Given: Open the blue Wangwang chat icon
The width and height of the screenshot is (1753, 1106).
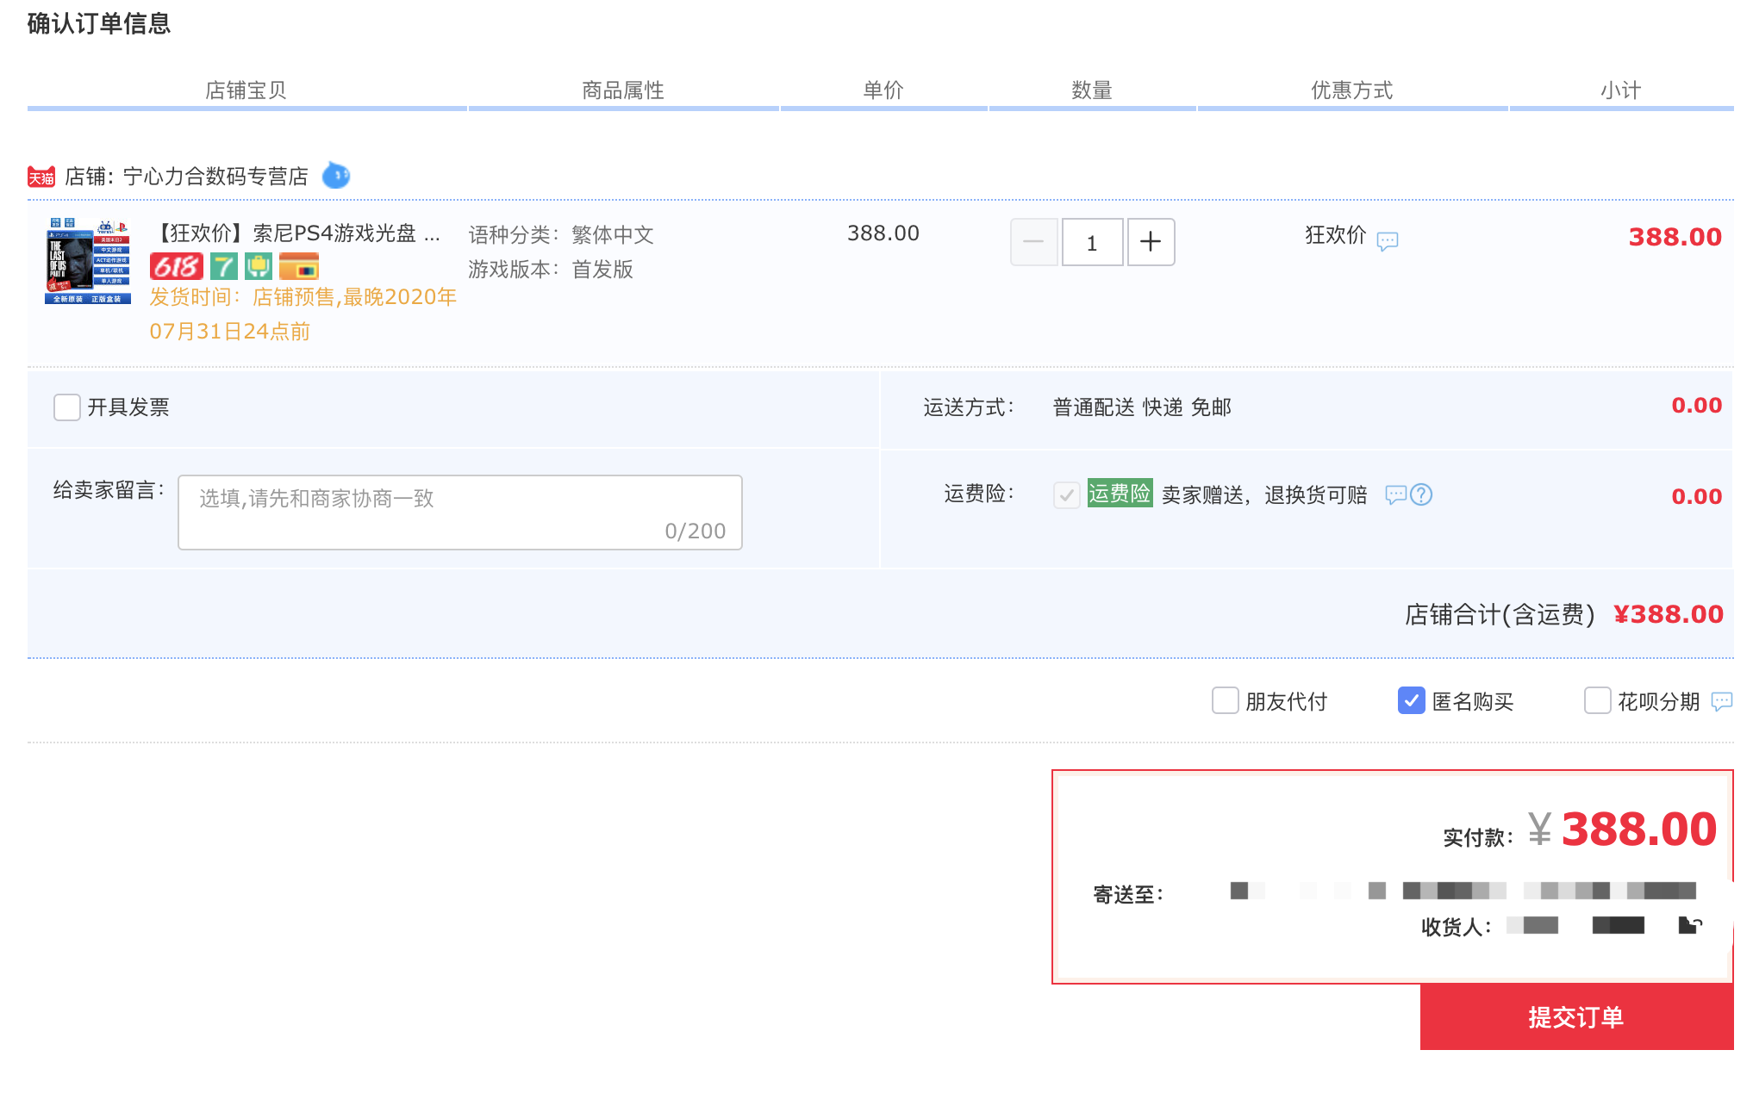Looking at the screenshot, I should [336, 176].
